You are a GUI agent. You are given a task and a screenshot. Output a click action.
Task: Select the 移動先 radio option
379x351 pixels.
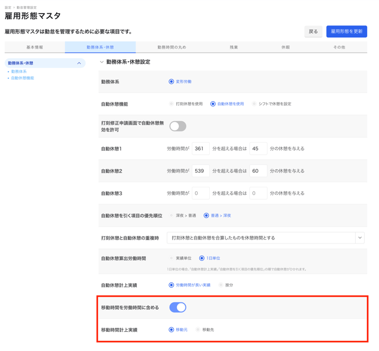198,329
